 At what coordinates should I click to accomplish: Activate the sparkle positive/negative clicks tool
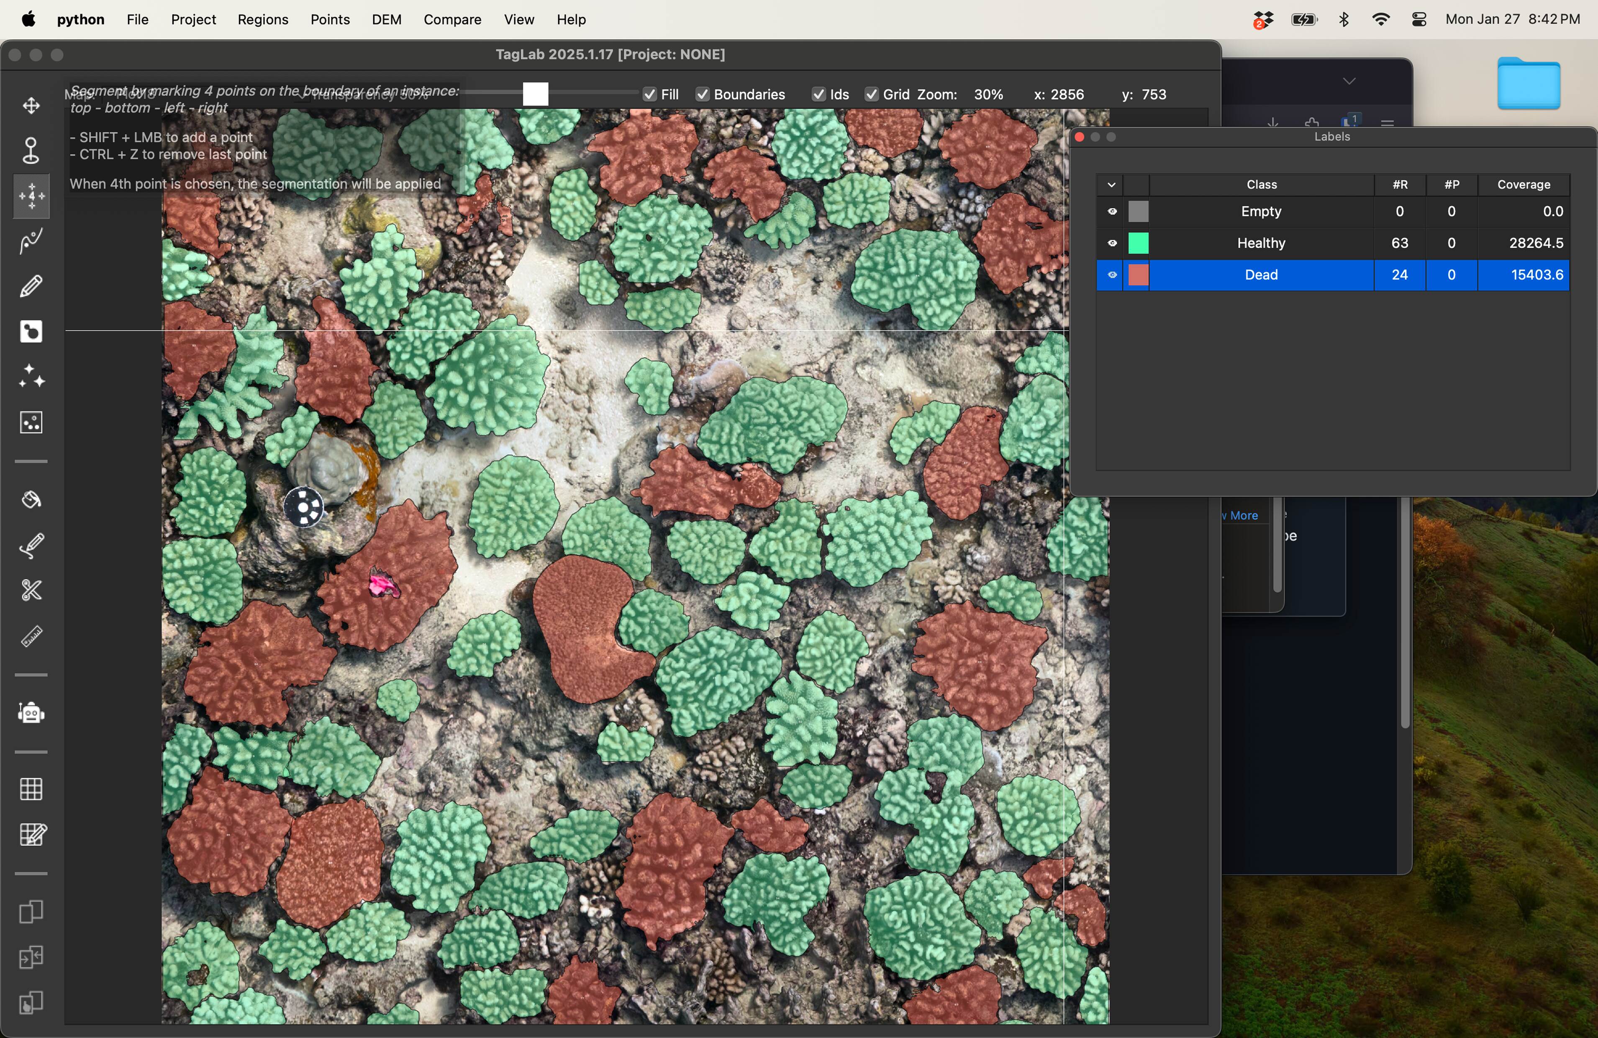click(31, 377)
